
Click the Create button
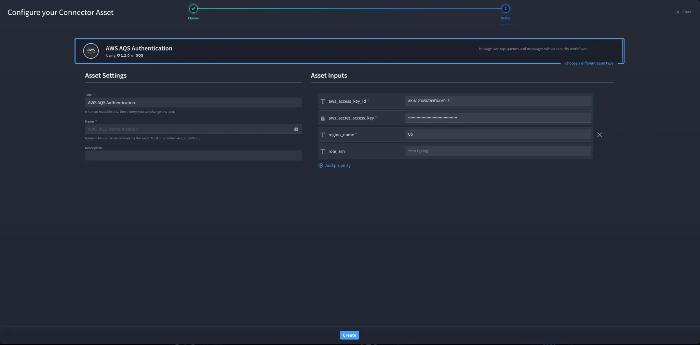point(349,335)
